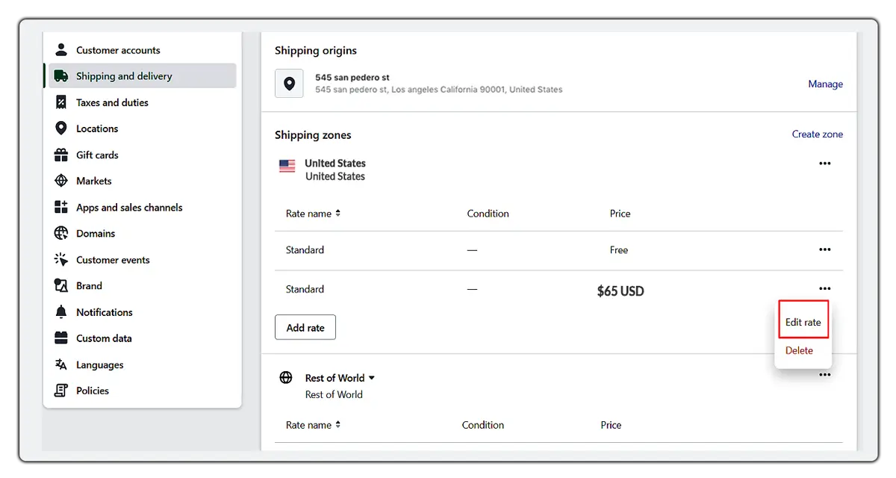
Task: Click the shipping origin location pin icon
Action: 289,84
